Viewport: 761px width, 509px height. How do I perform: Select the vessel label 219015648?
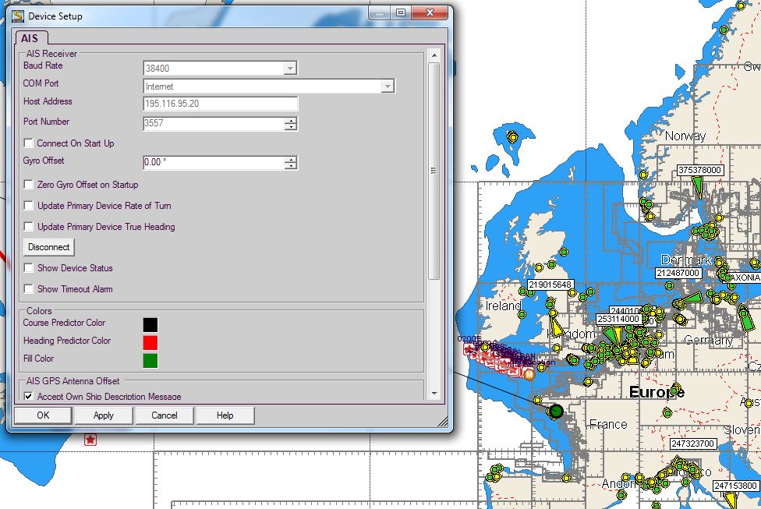(550, 285)
